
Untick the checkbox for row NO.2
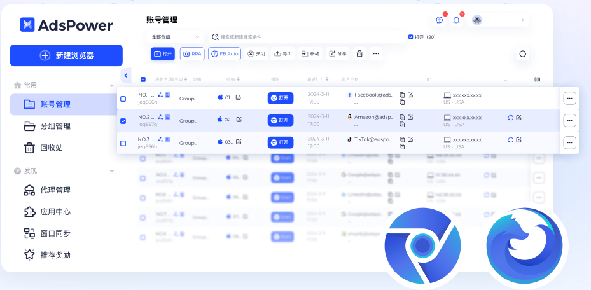[123, 121]
